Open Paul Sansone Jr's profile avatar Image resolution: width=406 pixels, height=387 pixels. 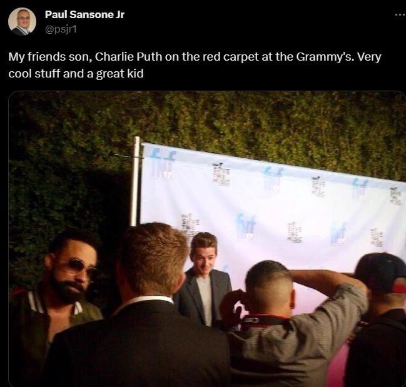pyautogui.click(x=22, y=21)
